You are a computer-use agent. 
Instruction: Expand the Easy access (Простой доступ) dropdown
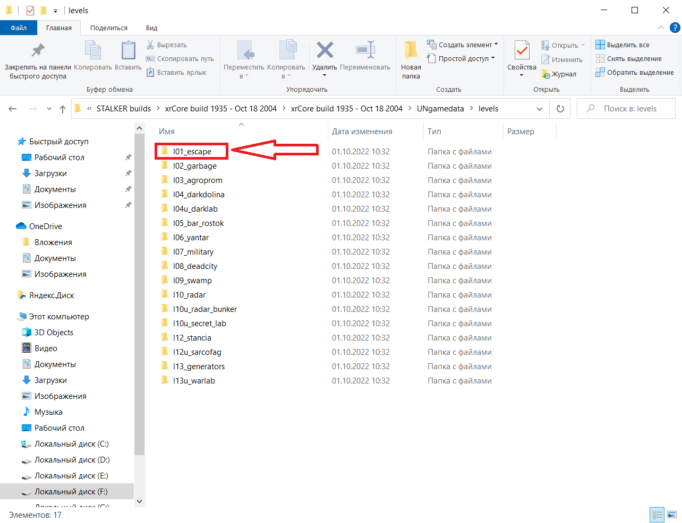click(493, 58)
